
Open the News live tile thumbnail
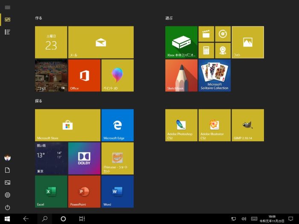click(51, 75)
